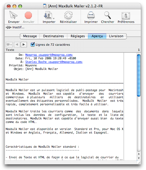Go to previous recipient preview arrow
146x170 pixels.
[x=17, y=45]
